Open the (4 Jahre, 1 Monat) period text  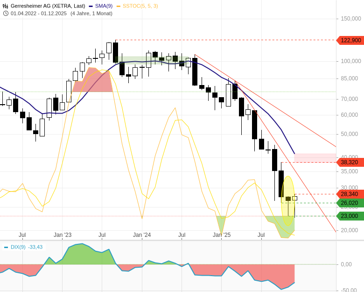[91, 13]
